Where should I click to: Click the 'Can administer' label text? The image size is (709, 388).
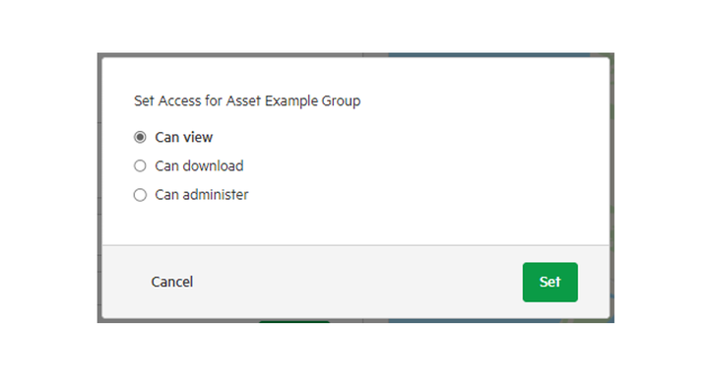tap(202, 195)
